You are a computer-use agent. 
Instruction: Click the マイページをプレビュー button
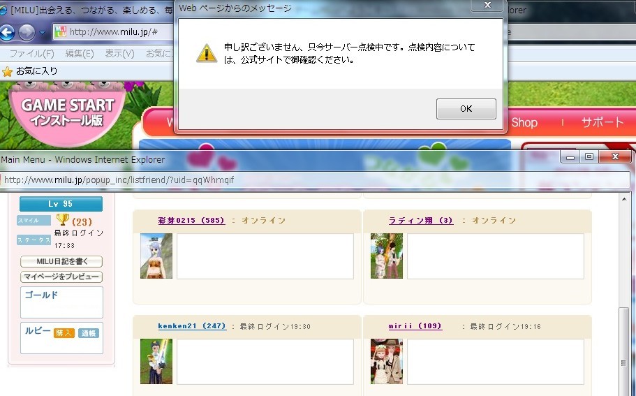pos(61,277)
